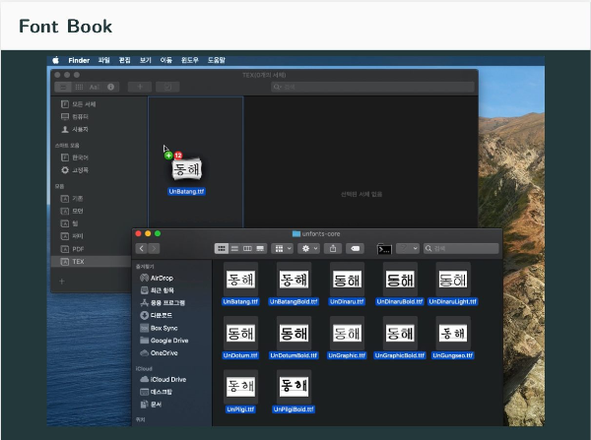
Task: Open Finder action gear dropdown
Action: [309, 249]
